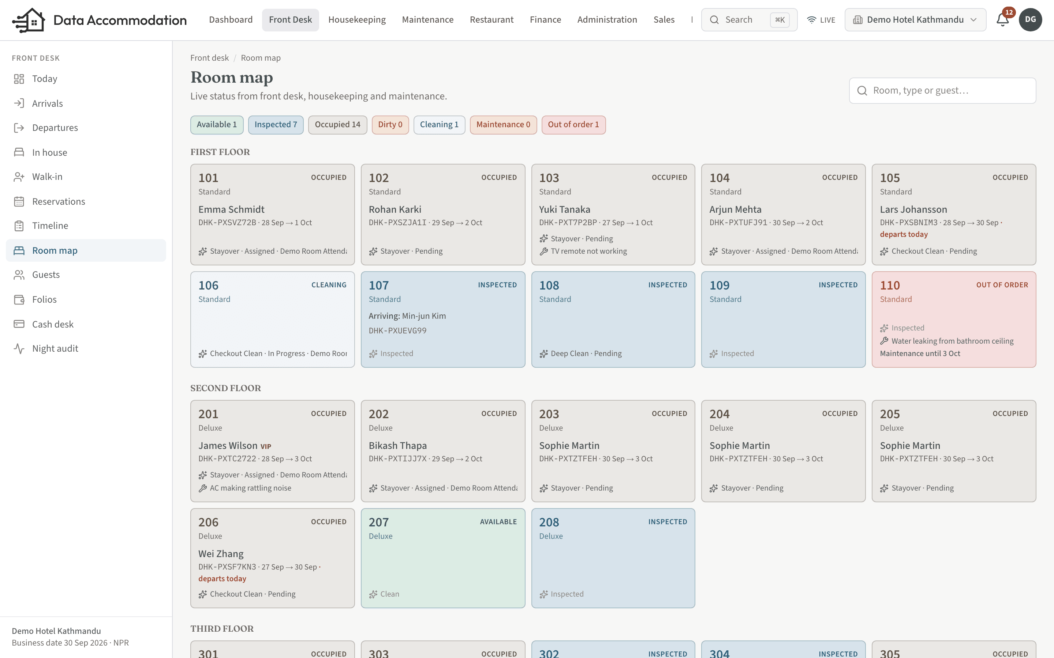Focus the Room, type or guest search field
Image resolution: width=1054 pixels, height=658 pixels.
(942, 91)
